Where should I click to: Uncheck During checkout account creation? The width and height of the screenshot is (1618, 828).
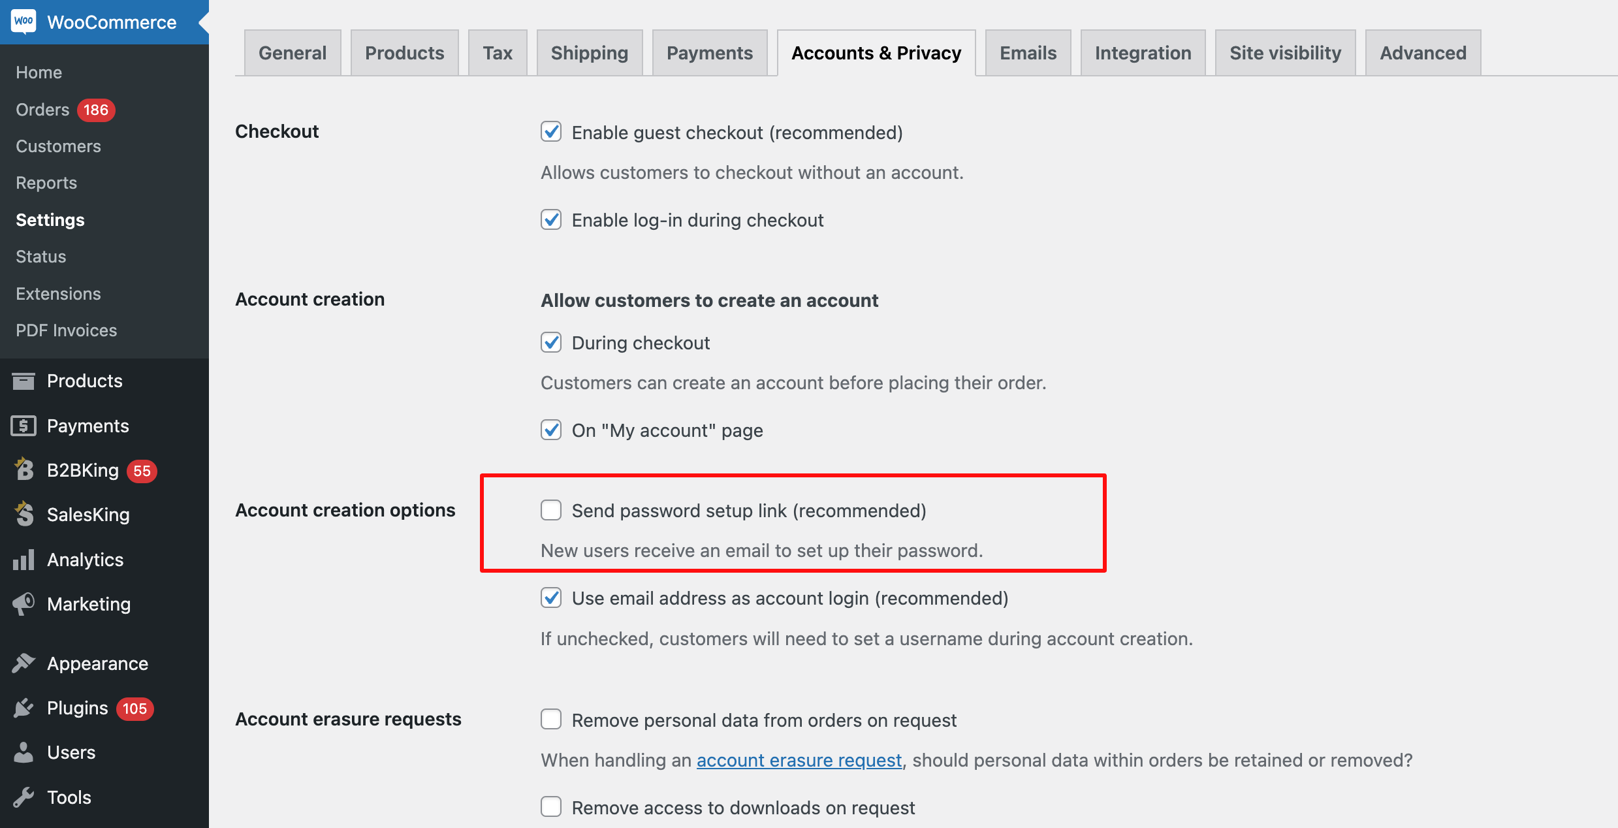click(551, 343)
